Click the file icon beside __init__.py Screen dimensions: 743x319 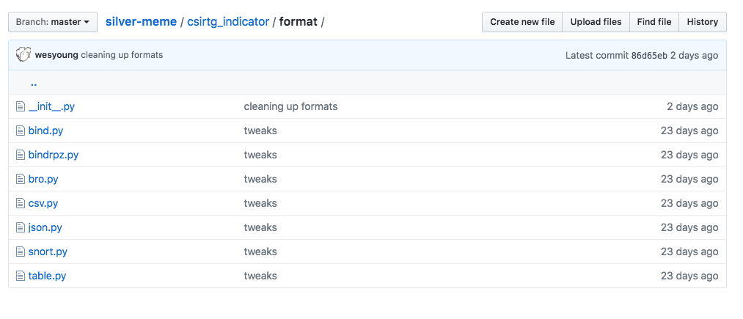pos(20,106)
